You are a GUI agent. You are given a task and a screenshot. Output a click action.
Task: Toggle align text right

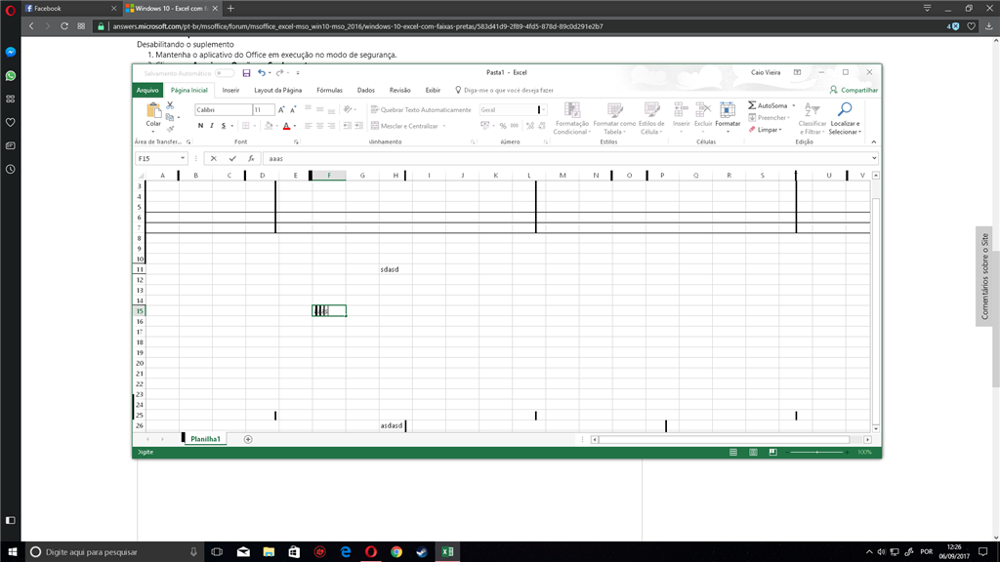coord(331,126)
